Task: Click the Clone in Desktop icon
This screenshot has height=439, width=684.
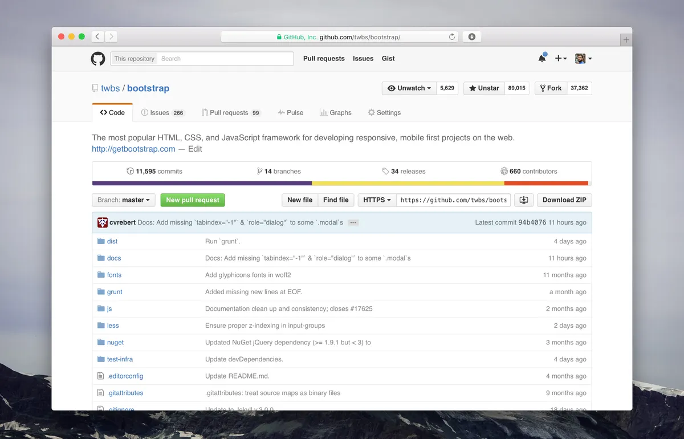Action: 523,200
